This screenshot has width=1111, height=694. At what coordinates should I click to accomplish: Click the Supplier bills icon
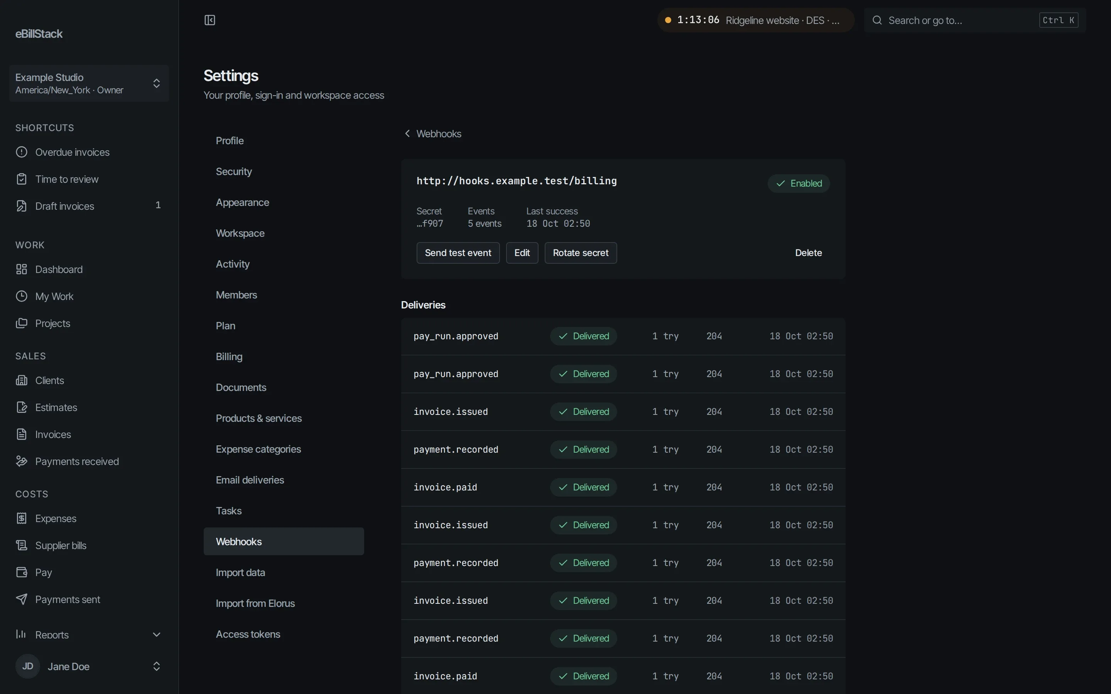coord(22,545)
